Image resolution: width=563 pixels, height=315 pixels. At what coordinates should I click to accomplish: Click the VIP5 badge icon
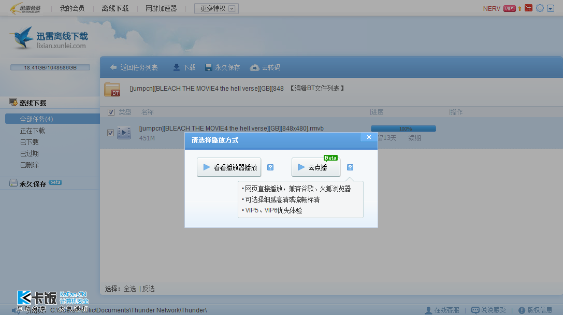click(x=510, y=9)
